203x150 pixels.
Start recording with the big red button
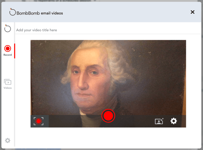108,116
